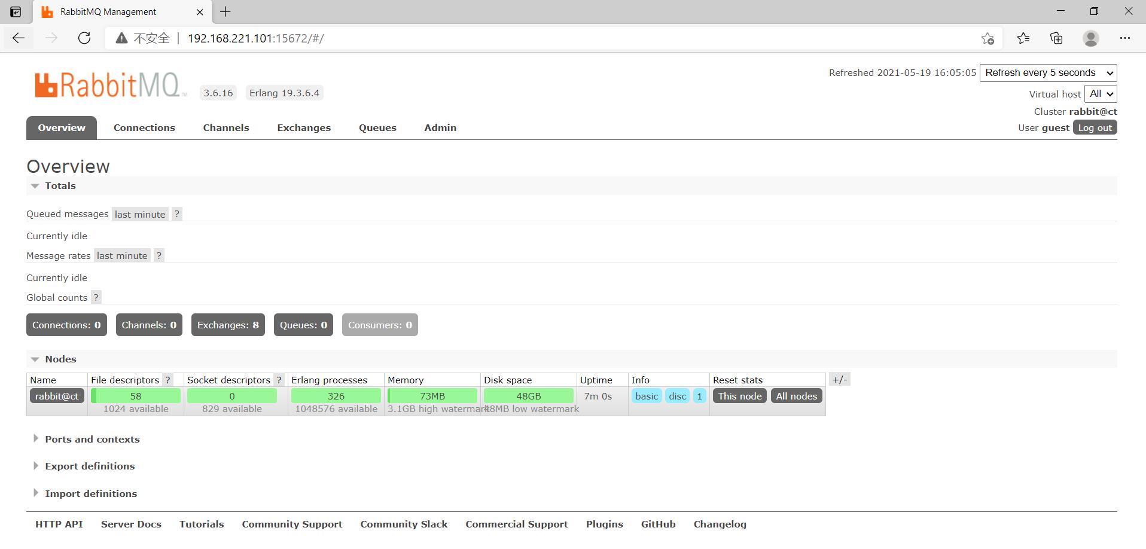Open the favorites list icon
The width and height of the screenshot is (1146, 549).
(1023, 38)
